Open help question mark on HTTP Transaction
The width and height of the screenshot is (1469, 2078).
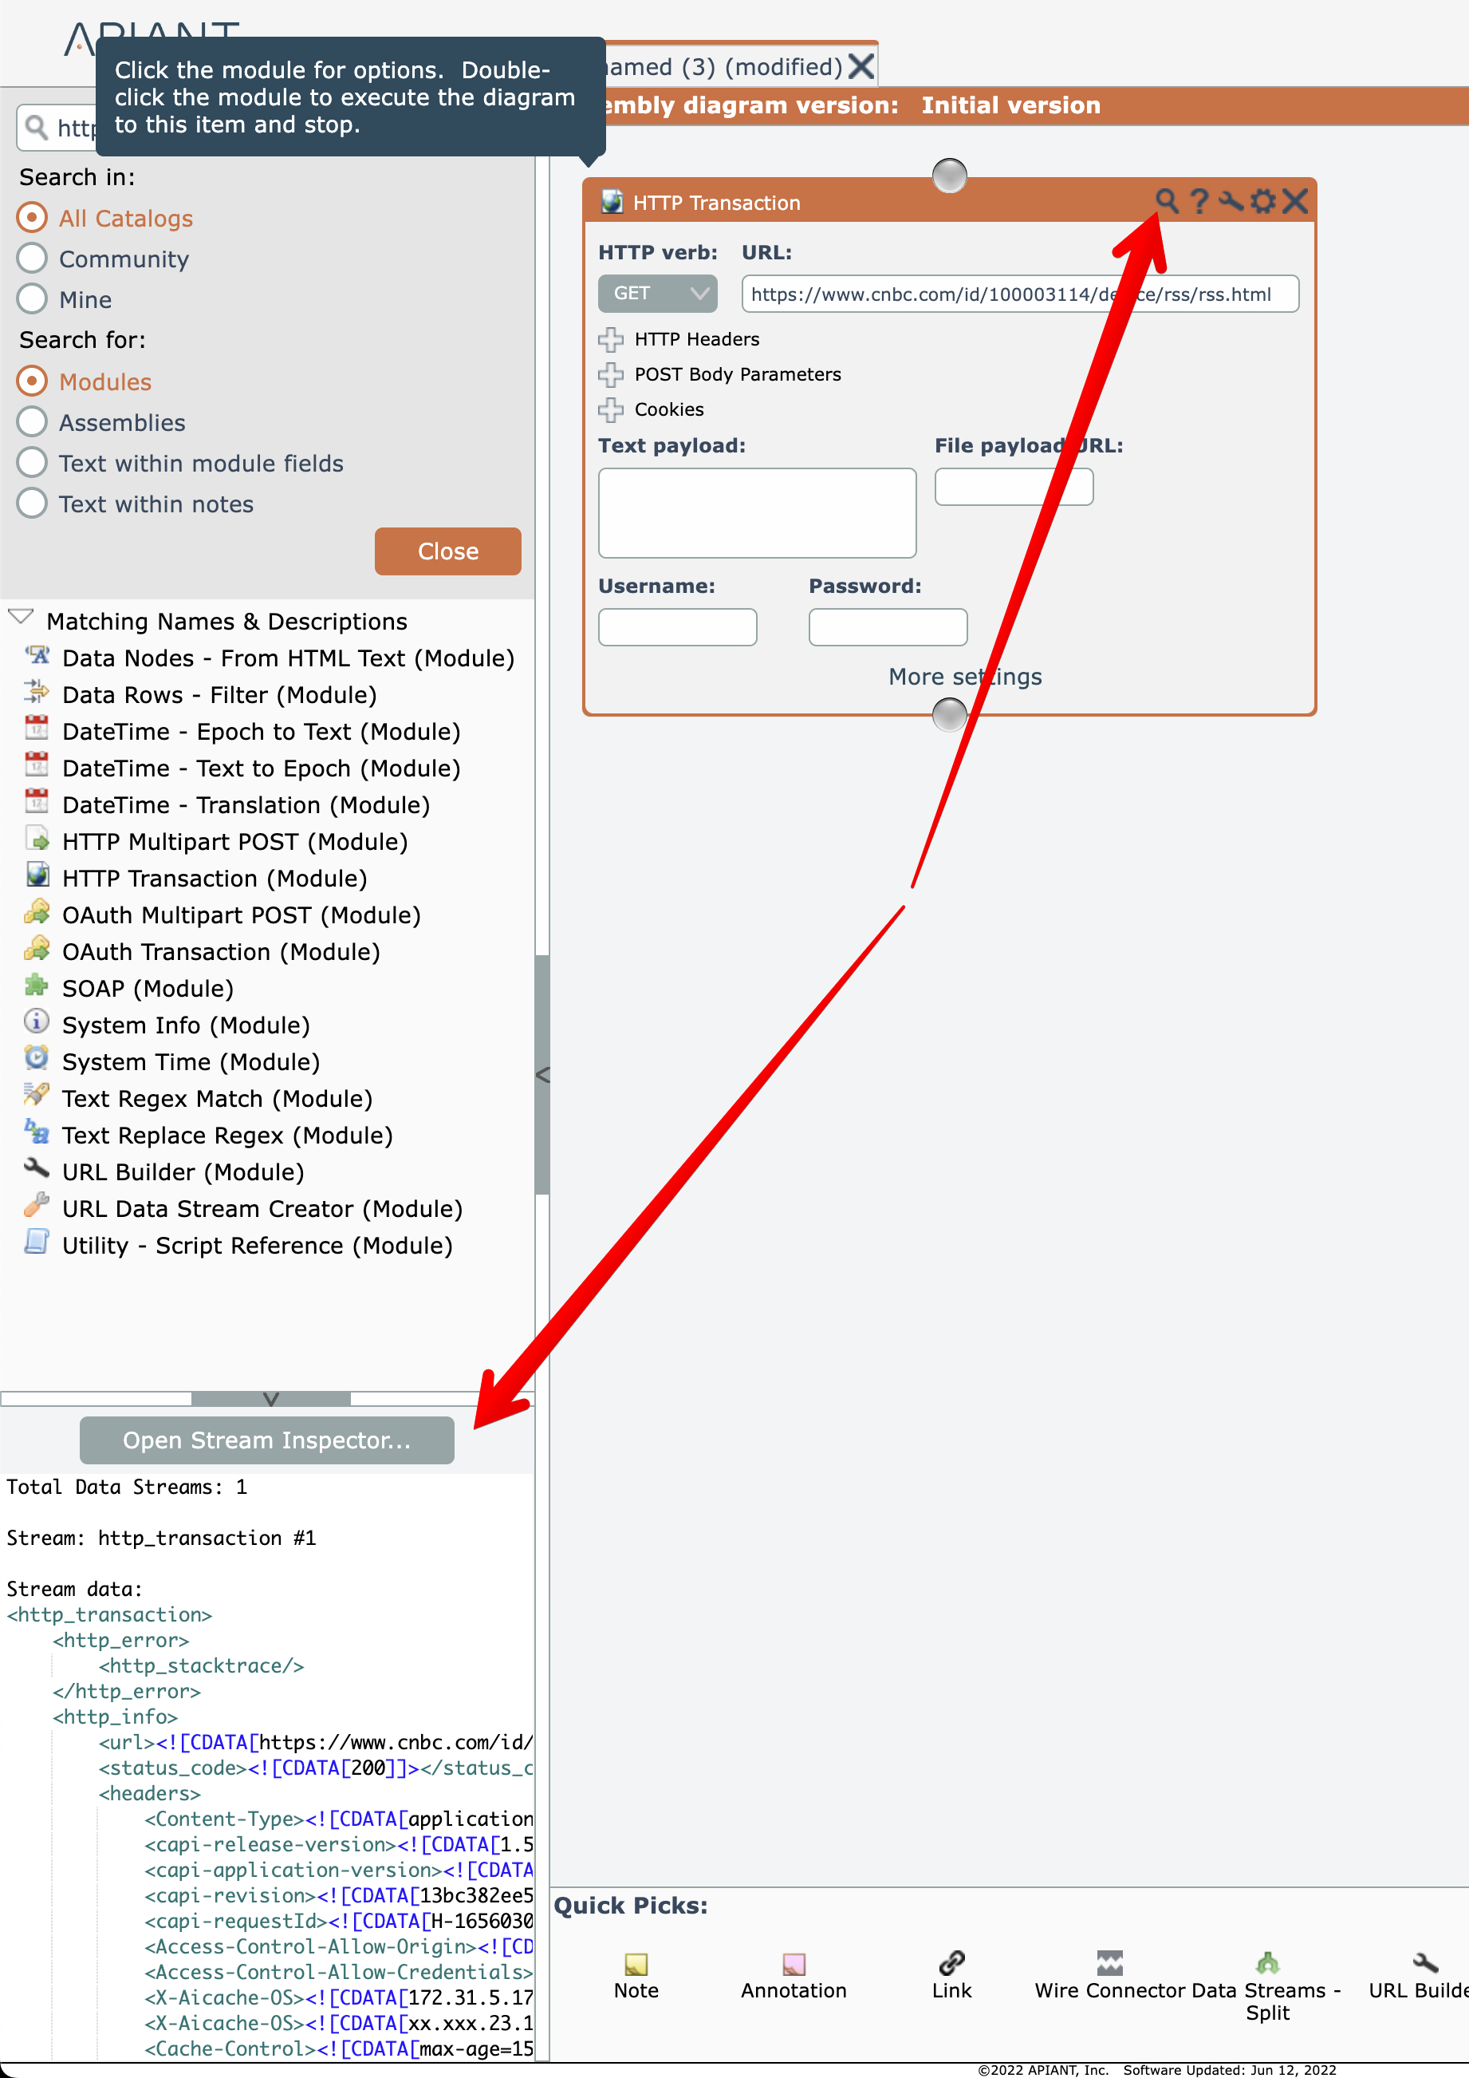[x=1199, y=201]
